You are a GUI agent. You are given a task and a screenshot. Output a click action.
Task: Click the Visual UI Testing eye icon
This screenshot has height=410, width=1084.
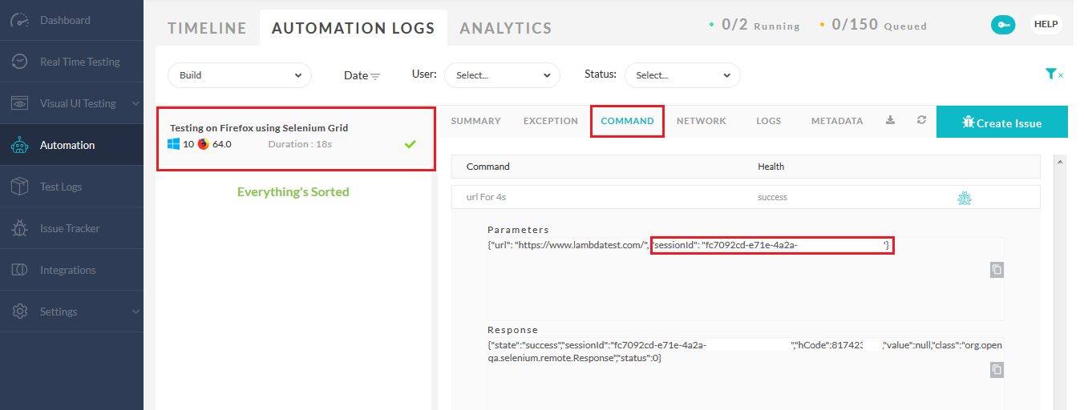[x=20, y=103]
